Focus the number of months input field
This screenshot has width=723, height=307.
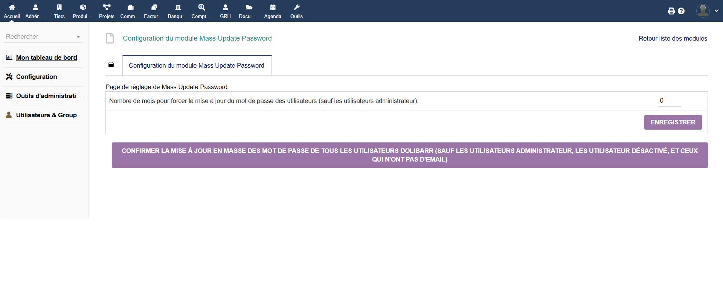coord(669,101)
